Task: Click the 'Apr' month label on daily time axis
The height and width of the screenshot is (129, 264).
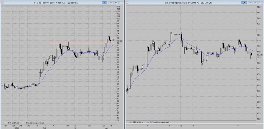Action: pos(106,128)
